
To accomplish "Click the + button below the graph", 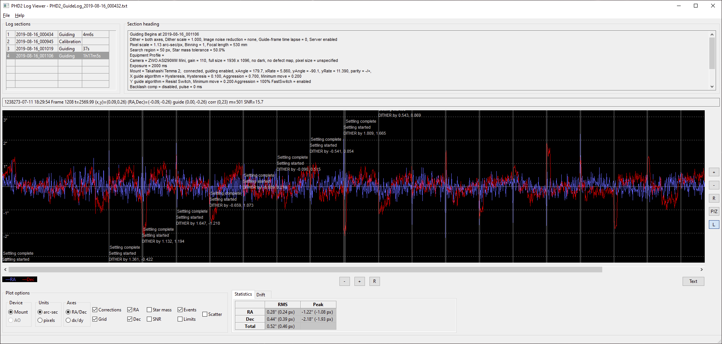I will pyautogui.click(x=359, y=281).
